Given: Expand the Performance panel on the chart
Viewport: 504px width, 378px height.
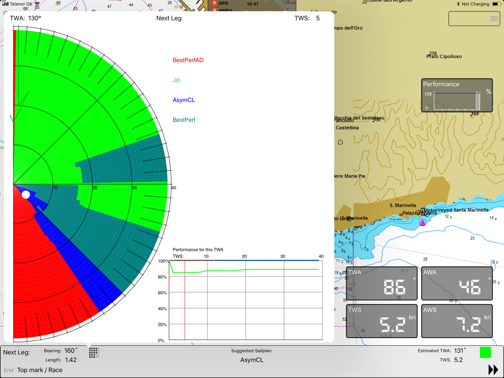Looking at the screenshot, I should pyautogui.click(x=456, y=95).
